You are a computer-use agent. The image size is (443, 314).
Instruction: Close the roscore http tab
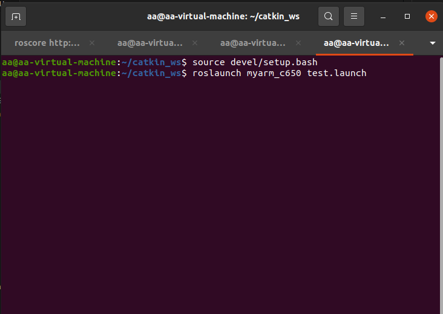[x=92, y=43]
